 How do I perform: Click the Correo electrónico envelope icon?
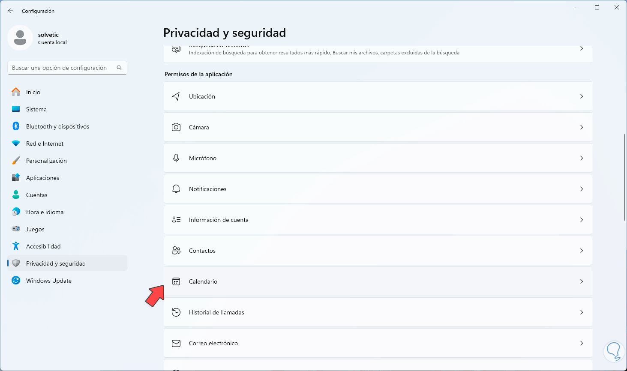[x=176, y=343]
